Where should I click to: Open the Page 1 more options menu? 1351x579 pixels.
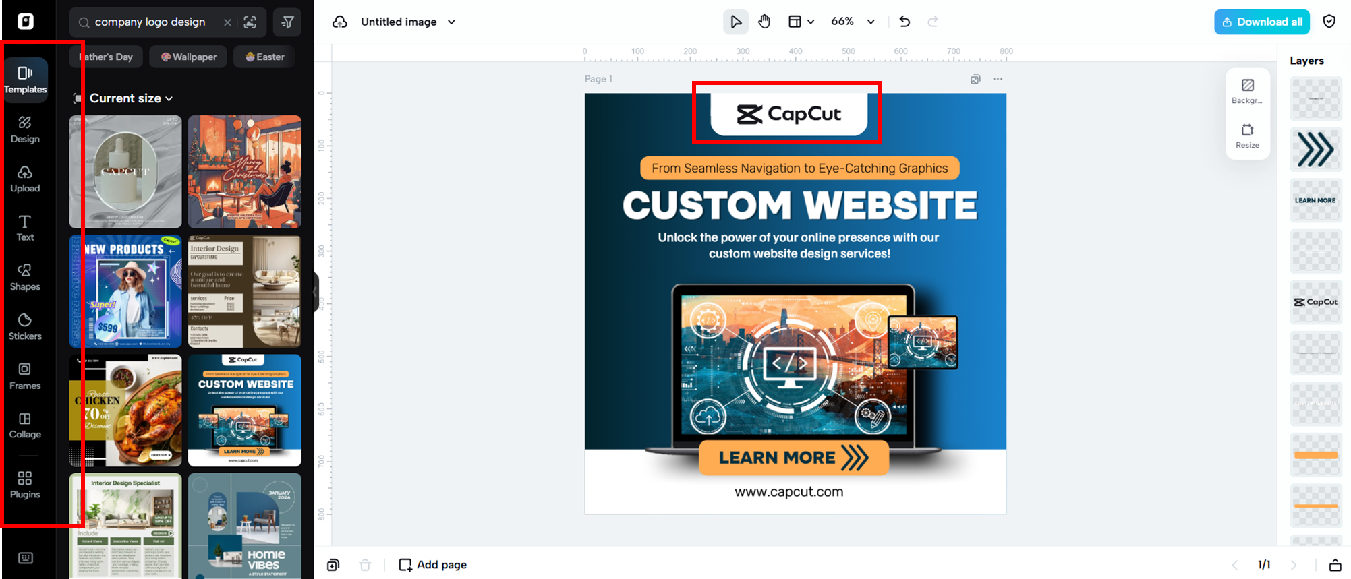[998, 79]
